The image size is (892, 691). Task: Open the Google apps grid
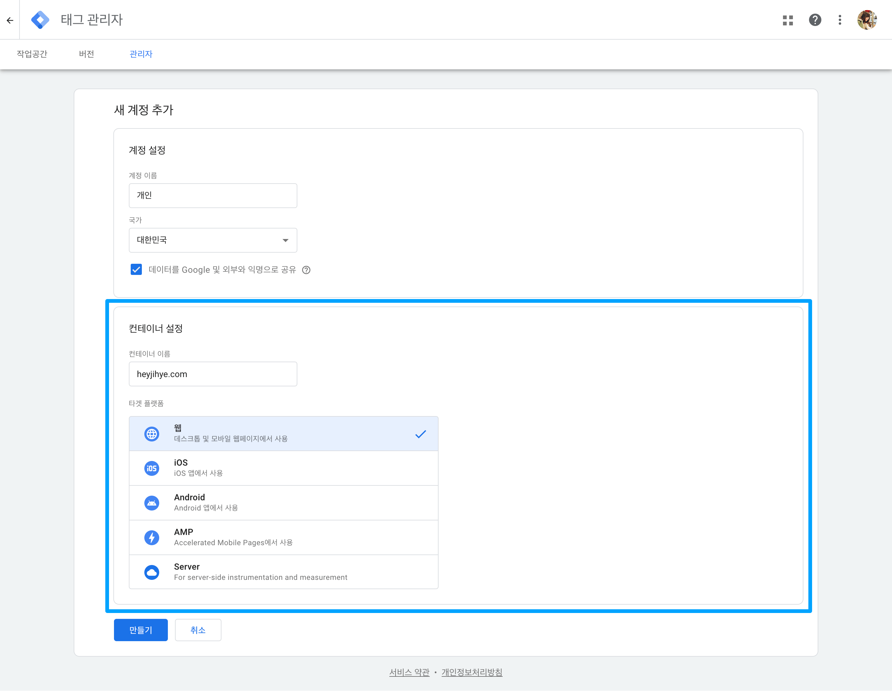(787, 20)
